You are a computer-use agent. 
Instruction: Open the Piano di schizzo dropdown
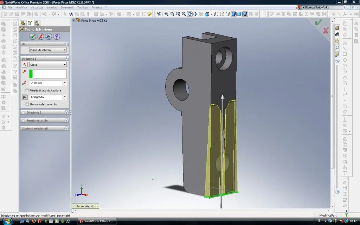tap(48, 50)
